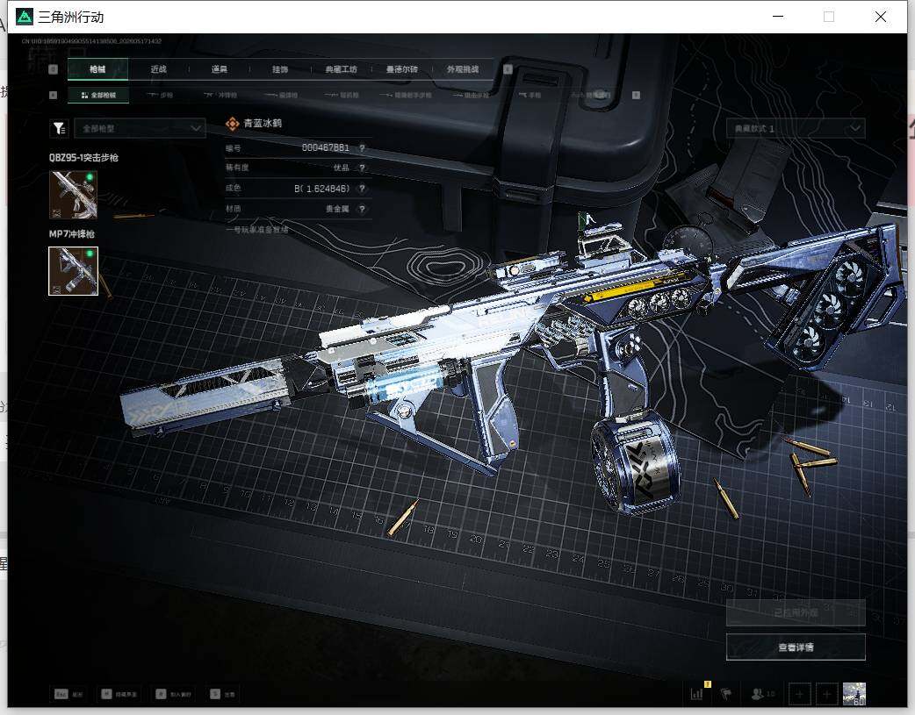Click the third key hint in bottom bar
The height and width of the screenshot is (715, 915).
pyautogui.click(x=173, y=694)
